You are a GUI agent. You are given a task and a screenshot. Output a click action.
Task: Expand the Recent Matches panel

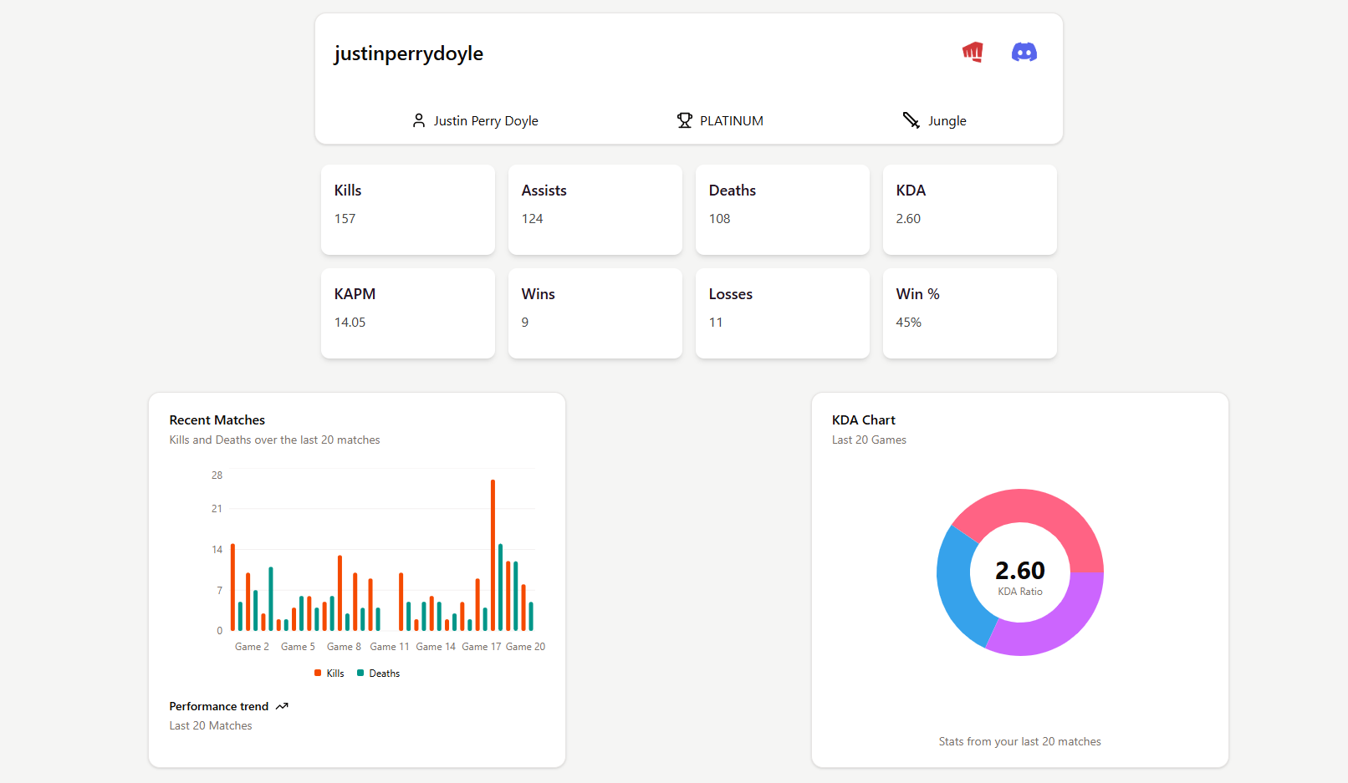217,419
